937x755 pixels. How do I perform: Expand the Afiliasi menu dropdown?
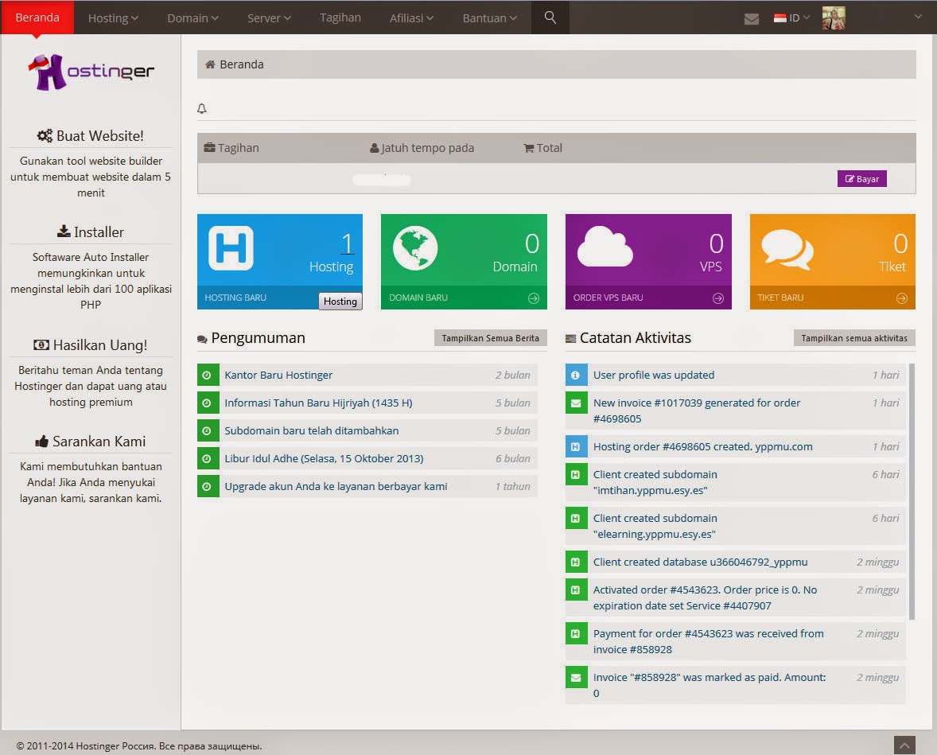point(411,18)
